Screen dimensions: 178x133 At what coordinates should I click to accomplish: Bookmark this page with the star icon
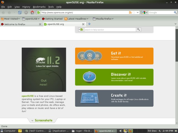(x=134, y=12)
